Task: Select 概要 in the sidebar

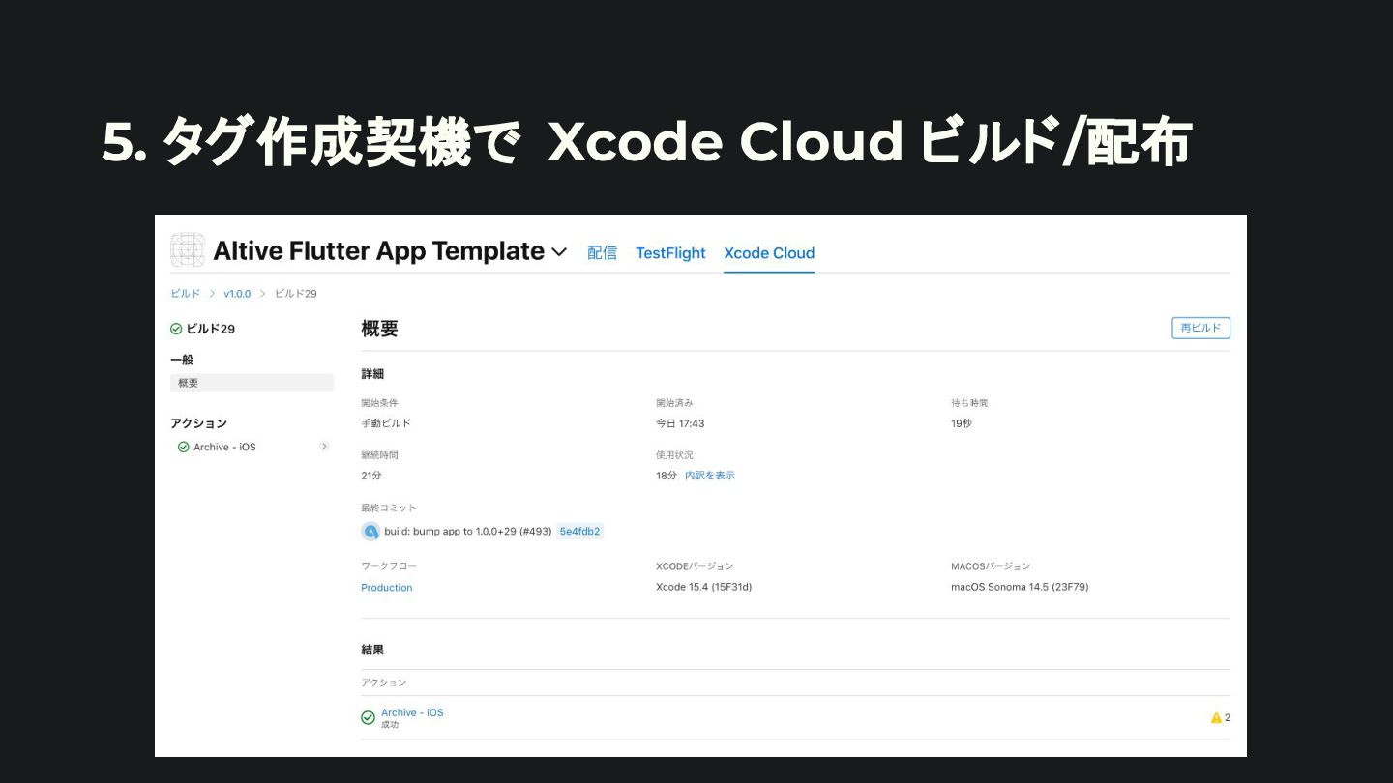Action: 252,383
